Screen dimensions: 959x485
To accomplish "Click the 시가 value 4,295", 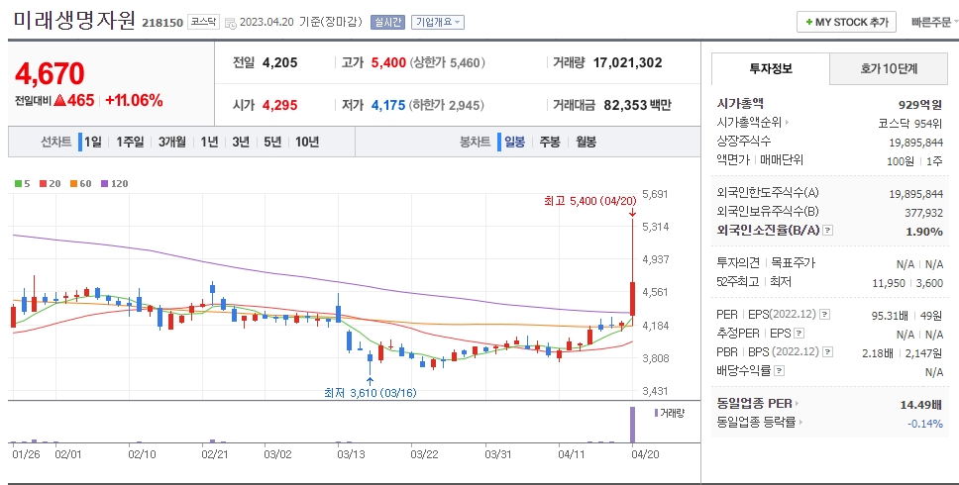I will pyautogui.click(x=280, y=105).
